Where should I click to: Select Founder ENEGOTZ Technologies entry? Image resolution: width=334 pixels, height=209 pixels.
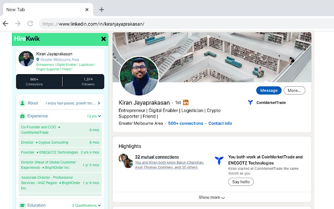60,152
